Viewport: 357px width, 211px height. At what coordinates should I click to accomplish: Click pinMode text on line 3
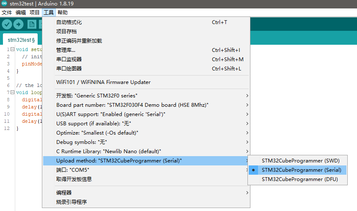[x=32, y=64]
